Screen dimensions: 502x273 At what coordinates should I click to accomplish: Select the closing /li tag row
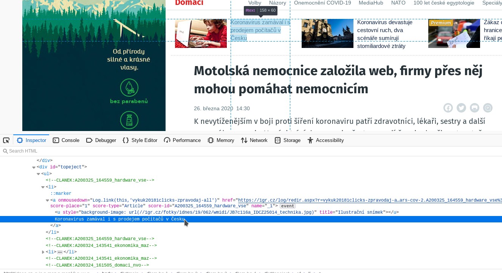[x=251, y=232]
